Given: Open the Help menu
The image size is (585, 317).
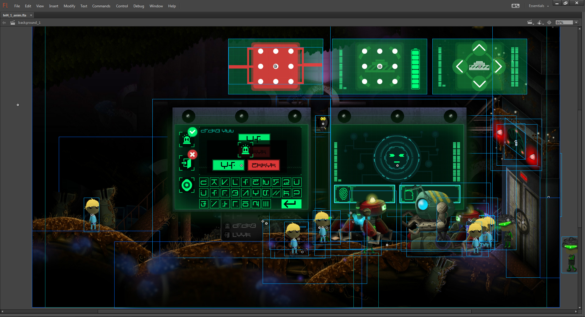Looking at the screenshot, I should [x=172, y=6].
